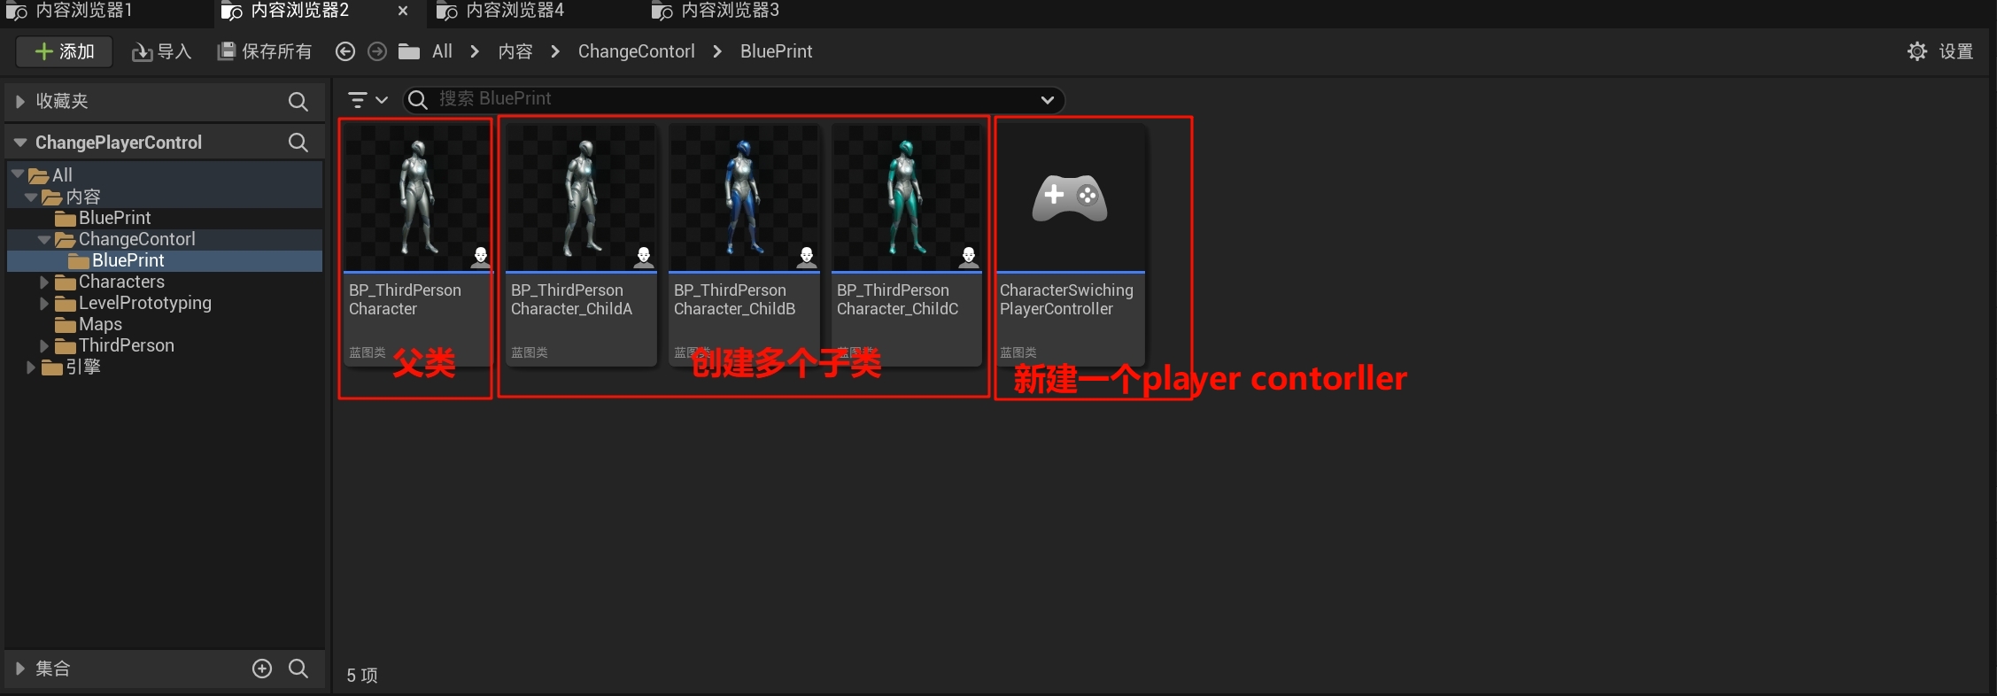The image size is (1997, 696).
Task: Select the 引擎 engine folder
Action: 83,367
